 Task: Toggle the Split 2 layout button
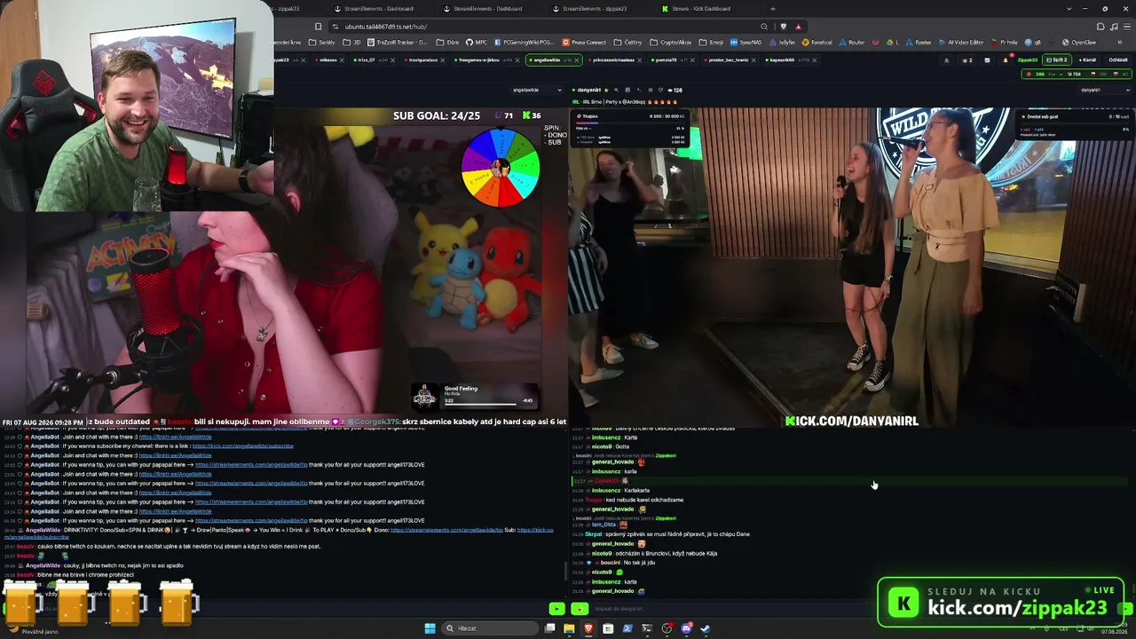(x=1056, y=60)
